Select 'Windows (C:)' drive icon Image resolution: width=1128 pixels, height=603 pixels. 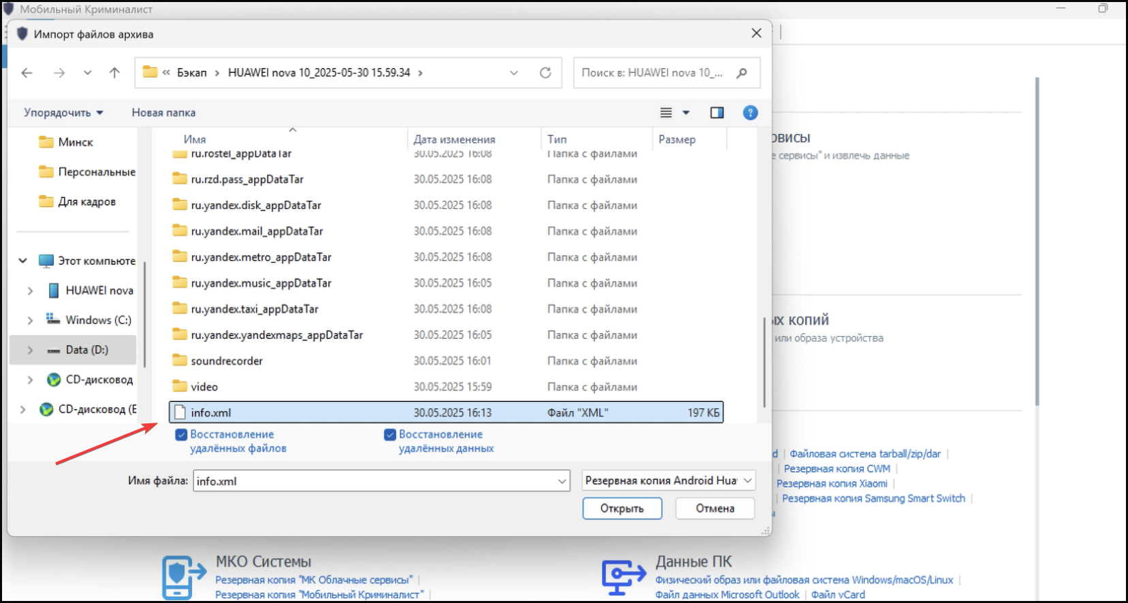(53, 319)
